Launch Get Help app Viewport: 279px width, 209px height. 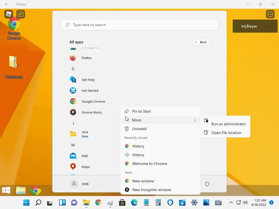pos(88,80)
